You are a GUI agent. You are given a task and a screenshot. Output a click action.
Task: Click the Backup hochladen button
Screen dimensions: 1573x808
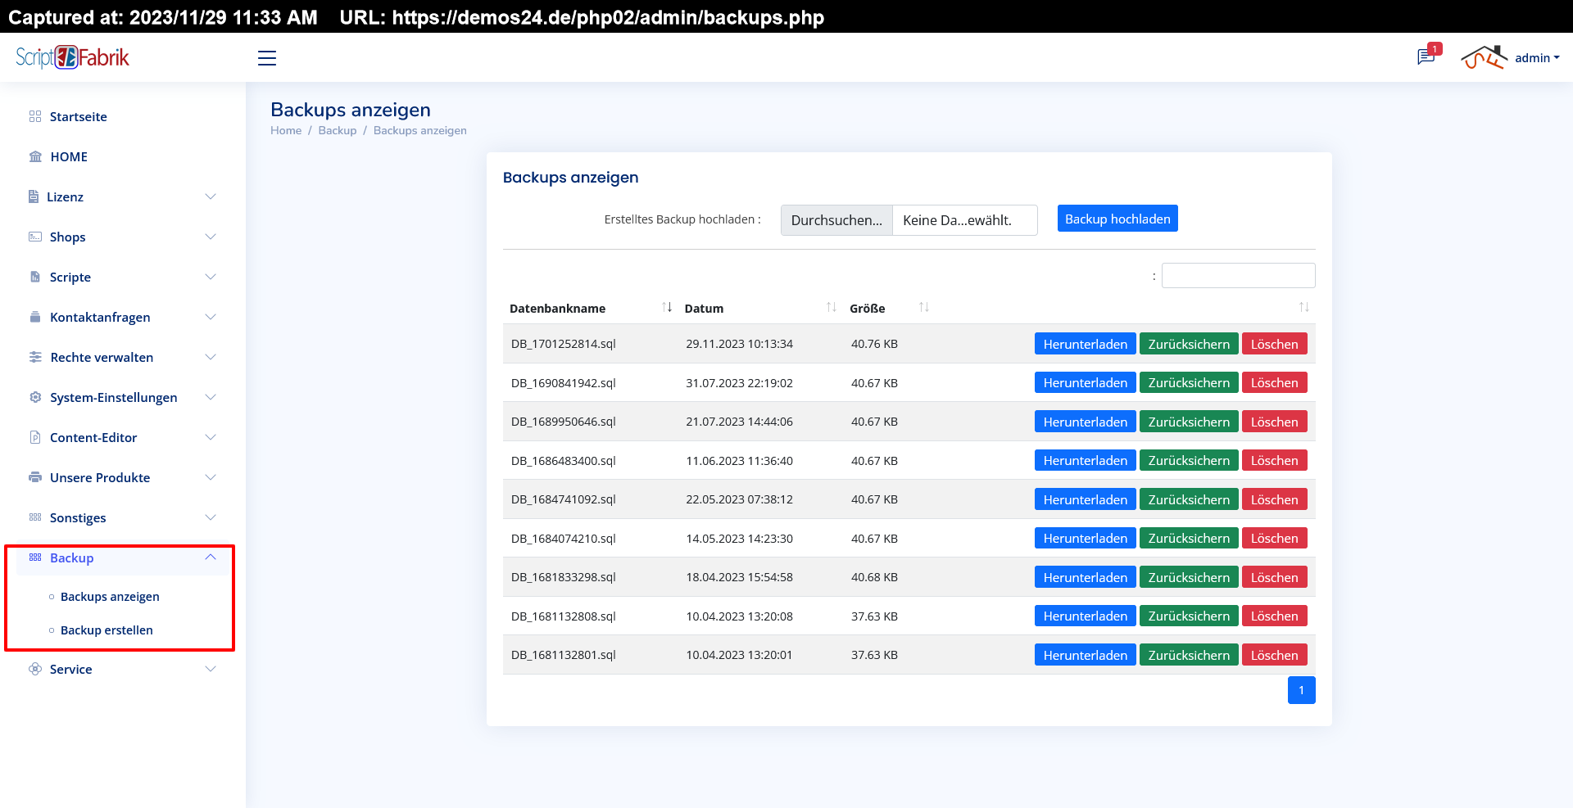tap(1117, 219)
